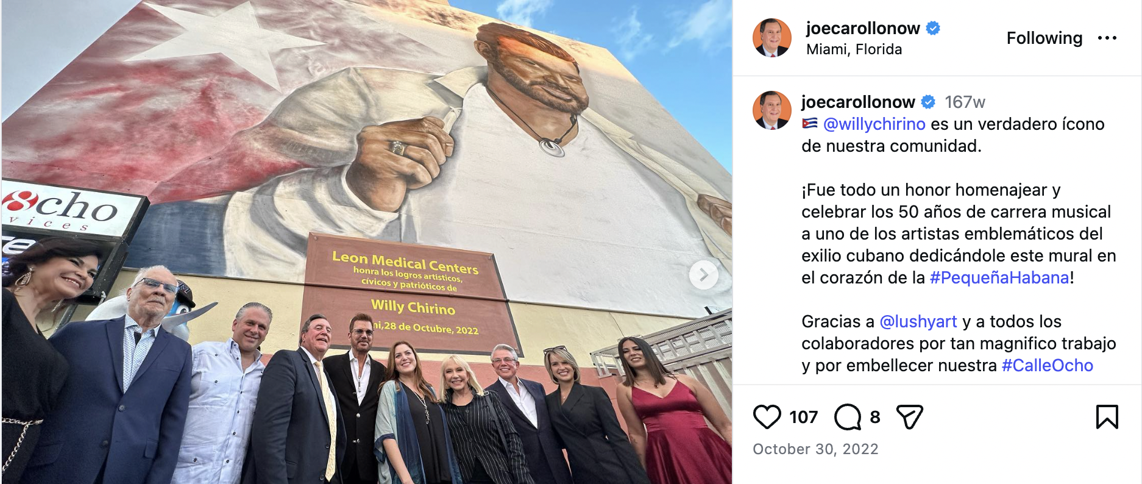This screenshot has height=484, width=1142.
Task: Toggle the Following button
Action: tap(1044, 38)
